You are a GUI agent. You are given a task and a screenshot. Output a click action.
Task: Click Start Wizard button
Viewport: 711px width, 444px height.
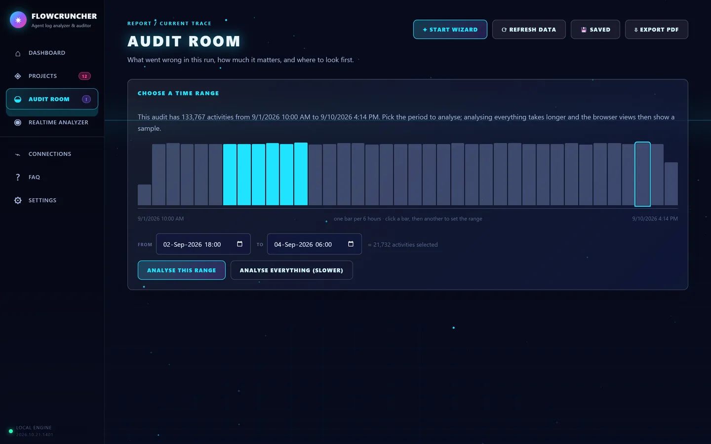(x=450, y=30)
